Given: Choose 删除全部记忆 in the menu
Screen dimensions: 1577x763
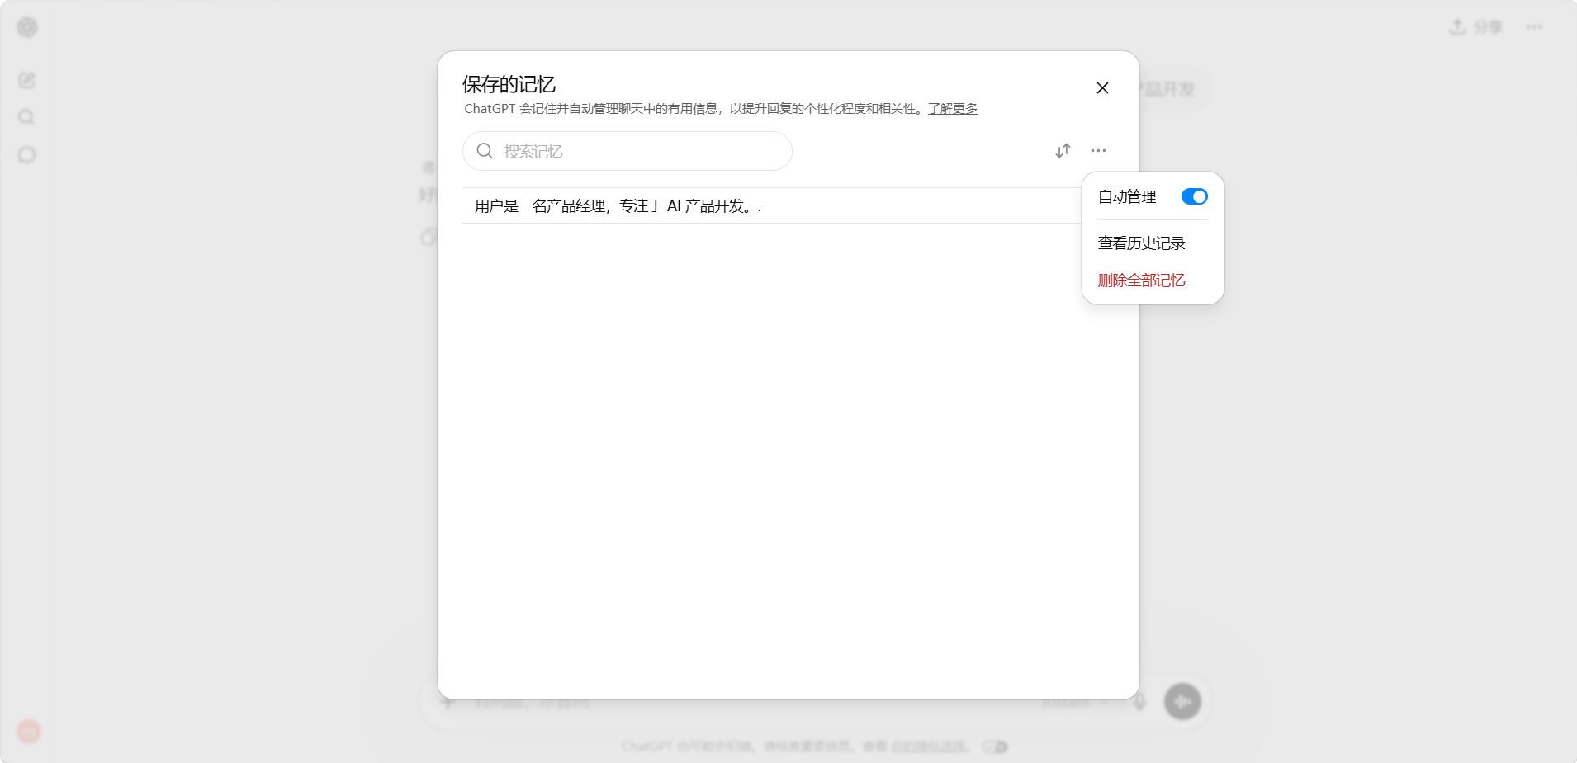Looking at the screenshot, I should click(1141, 280).
